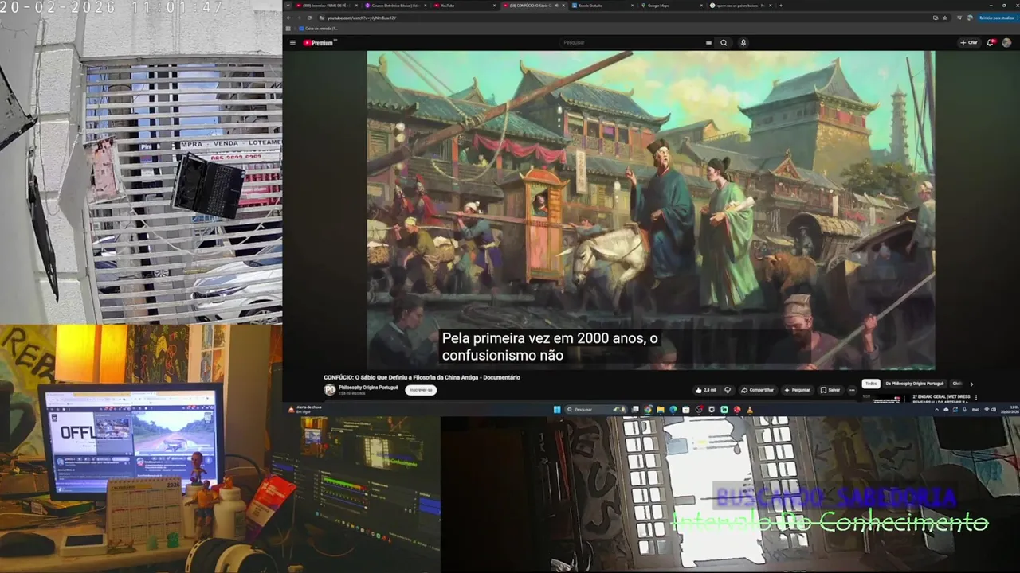Open File Explorer from the taskbar
Viewport: 1020px width, 573px height.
(x=661, y=410)
